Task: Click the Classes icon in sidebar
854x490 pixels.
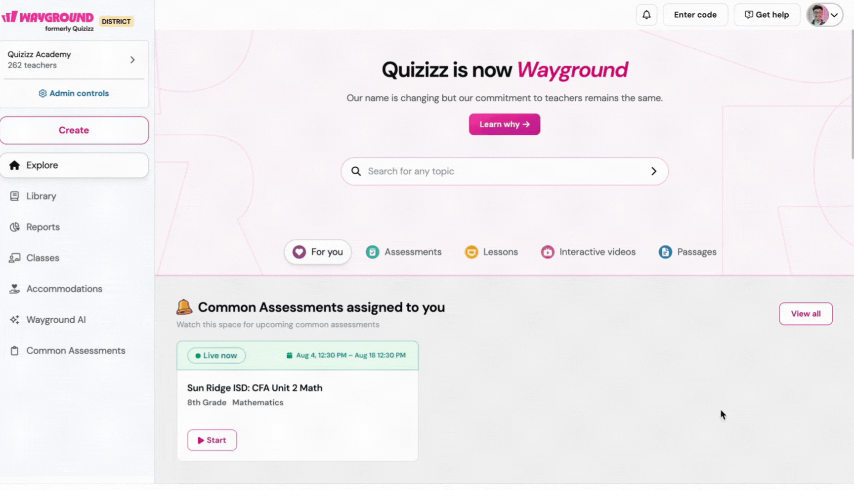Action: (14, 258)
